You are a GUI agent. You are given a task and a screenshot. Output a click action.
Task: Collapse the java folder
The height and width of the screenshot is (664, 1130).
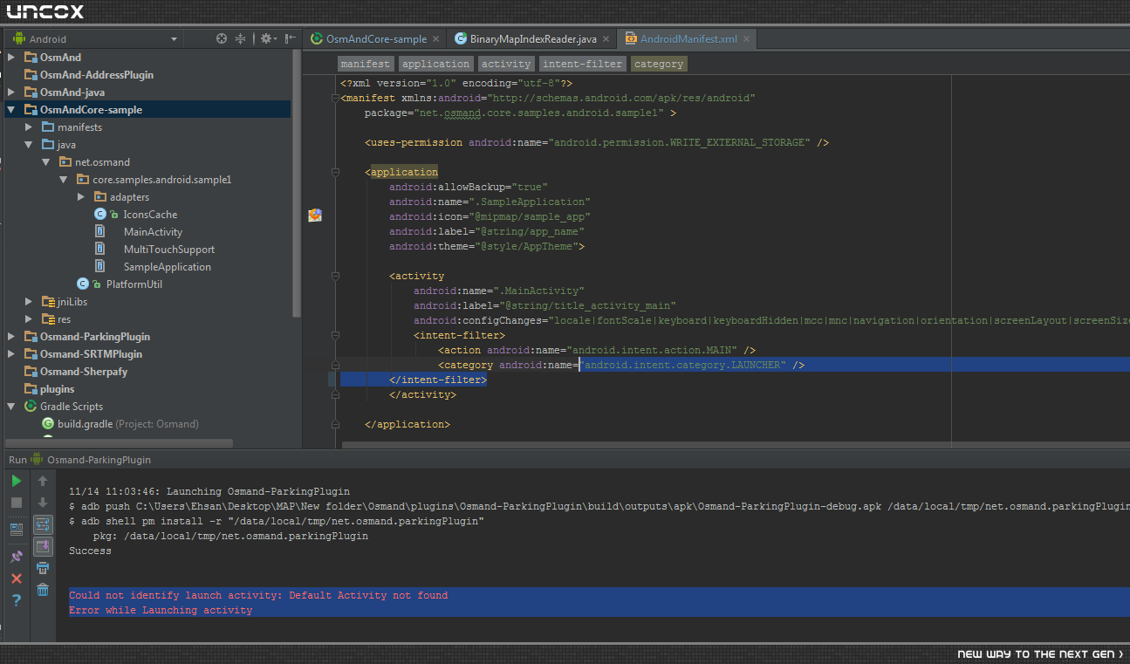coord(29,145)
